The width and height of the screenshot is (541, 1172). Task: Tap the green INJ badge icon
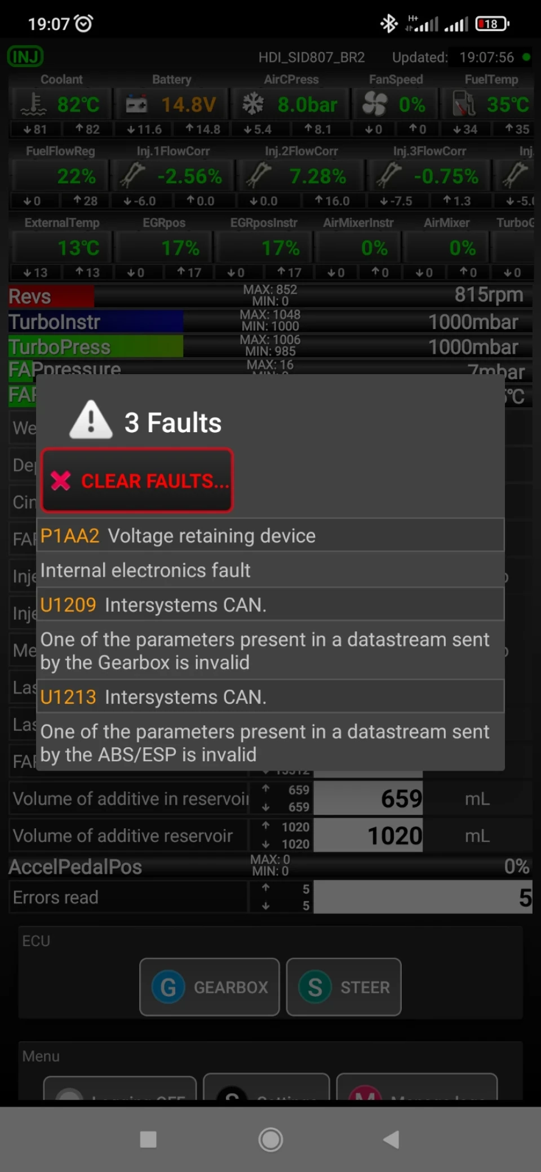pyautogui.click(x=25, y=57)
